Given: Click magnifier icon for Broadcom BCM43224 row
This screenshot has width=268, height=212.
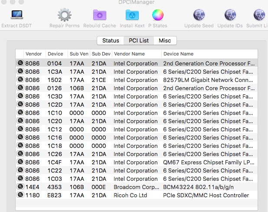Looking at the screenshot, I should tap(20, 187).
